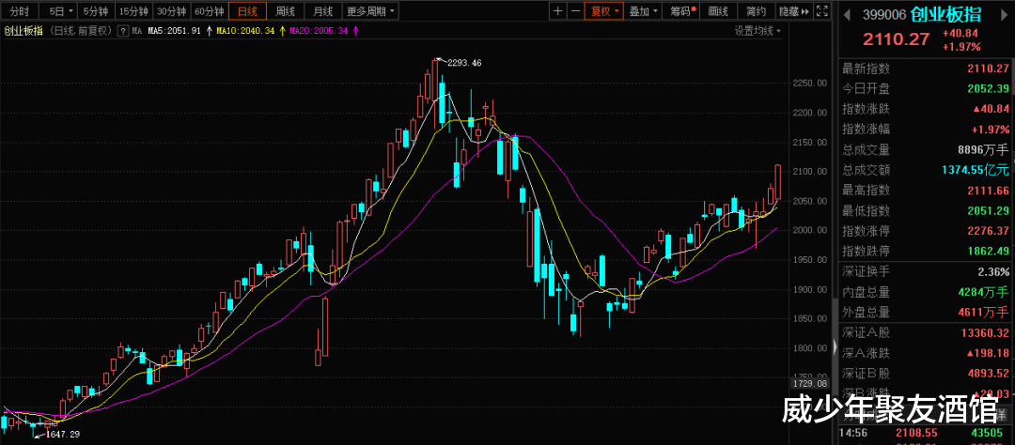Open the 复权 adjustment dropdown
This screenshot has height=445, width=1015.
pyautogui.click(x=603, y=11)
